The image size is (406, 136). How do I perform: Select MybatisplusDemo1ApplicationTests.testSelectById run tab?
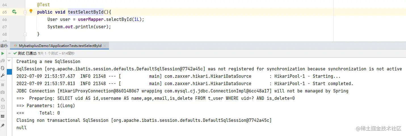(x=60, y=46)
